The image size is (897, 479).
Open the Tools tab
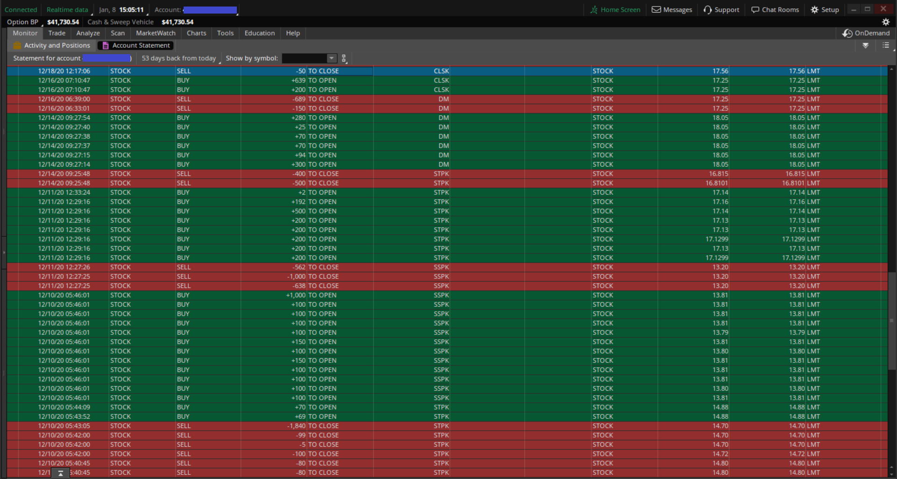point(225,33)
